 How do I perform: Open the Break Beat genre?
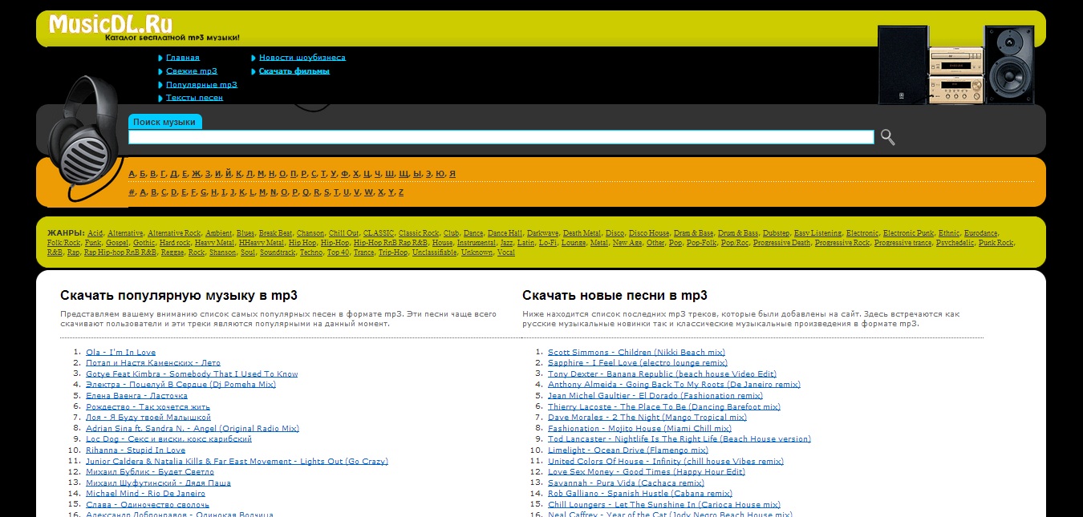tap(275, 232)
